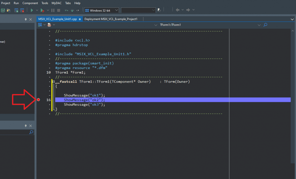The image size is (296, 179).
Task: Click the Pause program icon
Action: coord(53,10)
